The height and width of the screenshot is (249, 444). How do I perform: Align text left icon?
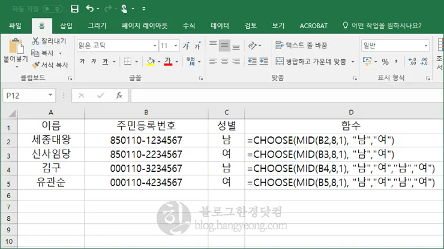213,61
